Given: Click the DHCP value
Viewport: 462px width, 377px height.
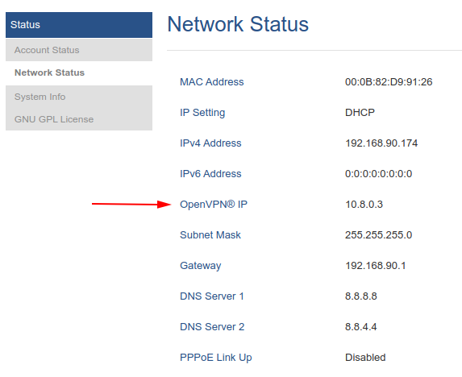Looking at the screenshot, I should [360, 113].
